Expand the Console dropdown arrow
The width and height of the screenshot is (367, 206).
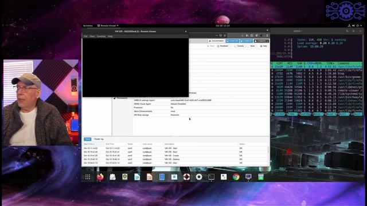coord(246,46)
